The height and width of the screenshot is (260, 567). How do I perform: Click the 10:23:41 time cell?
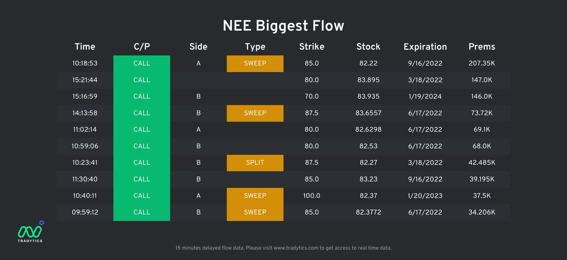[x=85, y=163]
